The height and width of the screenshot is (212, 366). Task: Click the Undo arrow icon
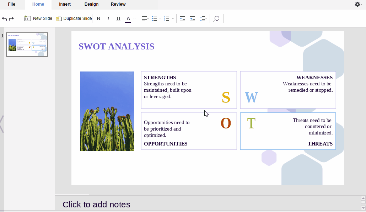coord(4,19)
